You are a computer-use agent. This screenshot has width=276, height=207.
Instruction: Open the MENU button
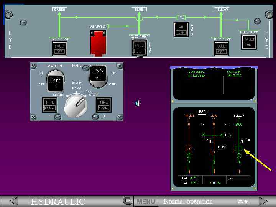[x=146, y=201]
